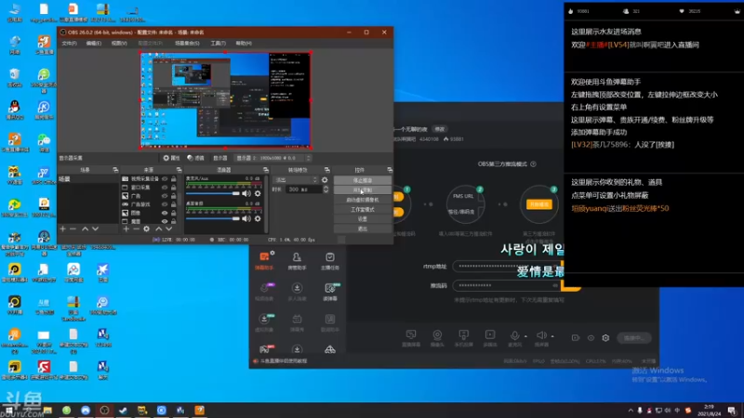This screenshot has width=744, height=418.
Task: Open the 场景集合(S) menu in OBS
Action: tap(187, 43)
